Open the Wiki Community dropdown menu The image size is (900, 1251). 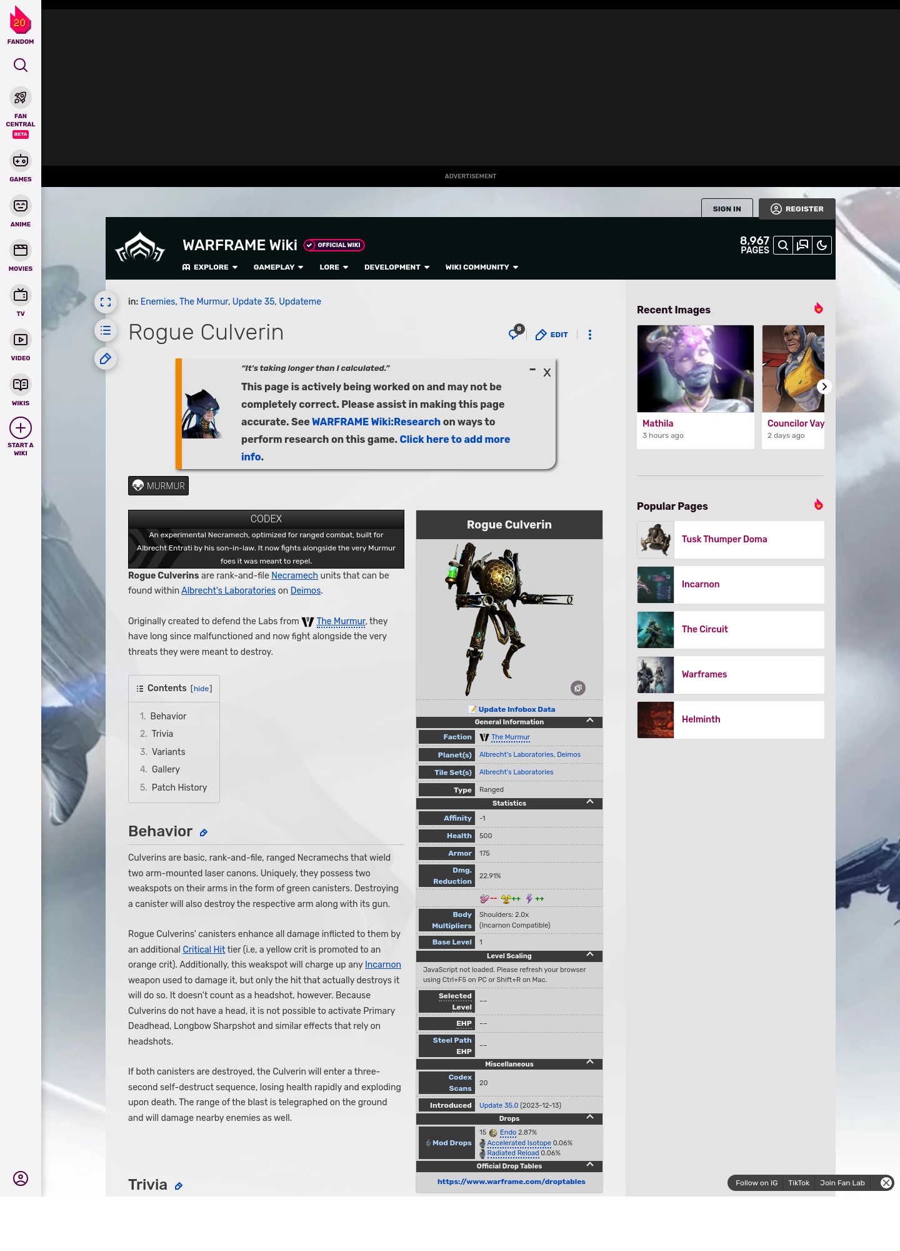point(482,267)
